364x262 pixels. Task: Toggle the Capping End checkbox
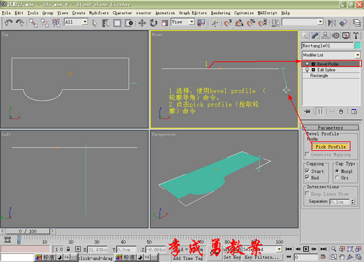(x=307, y=178)
